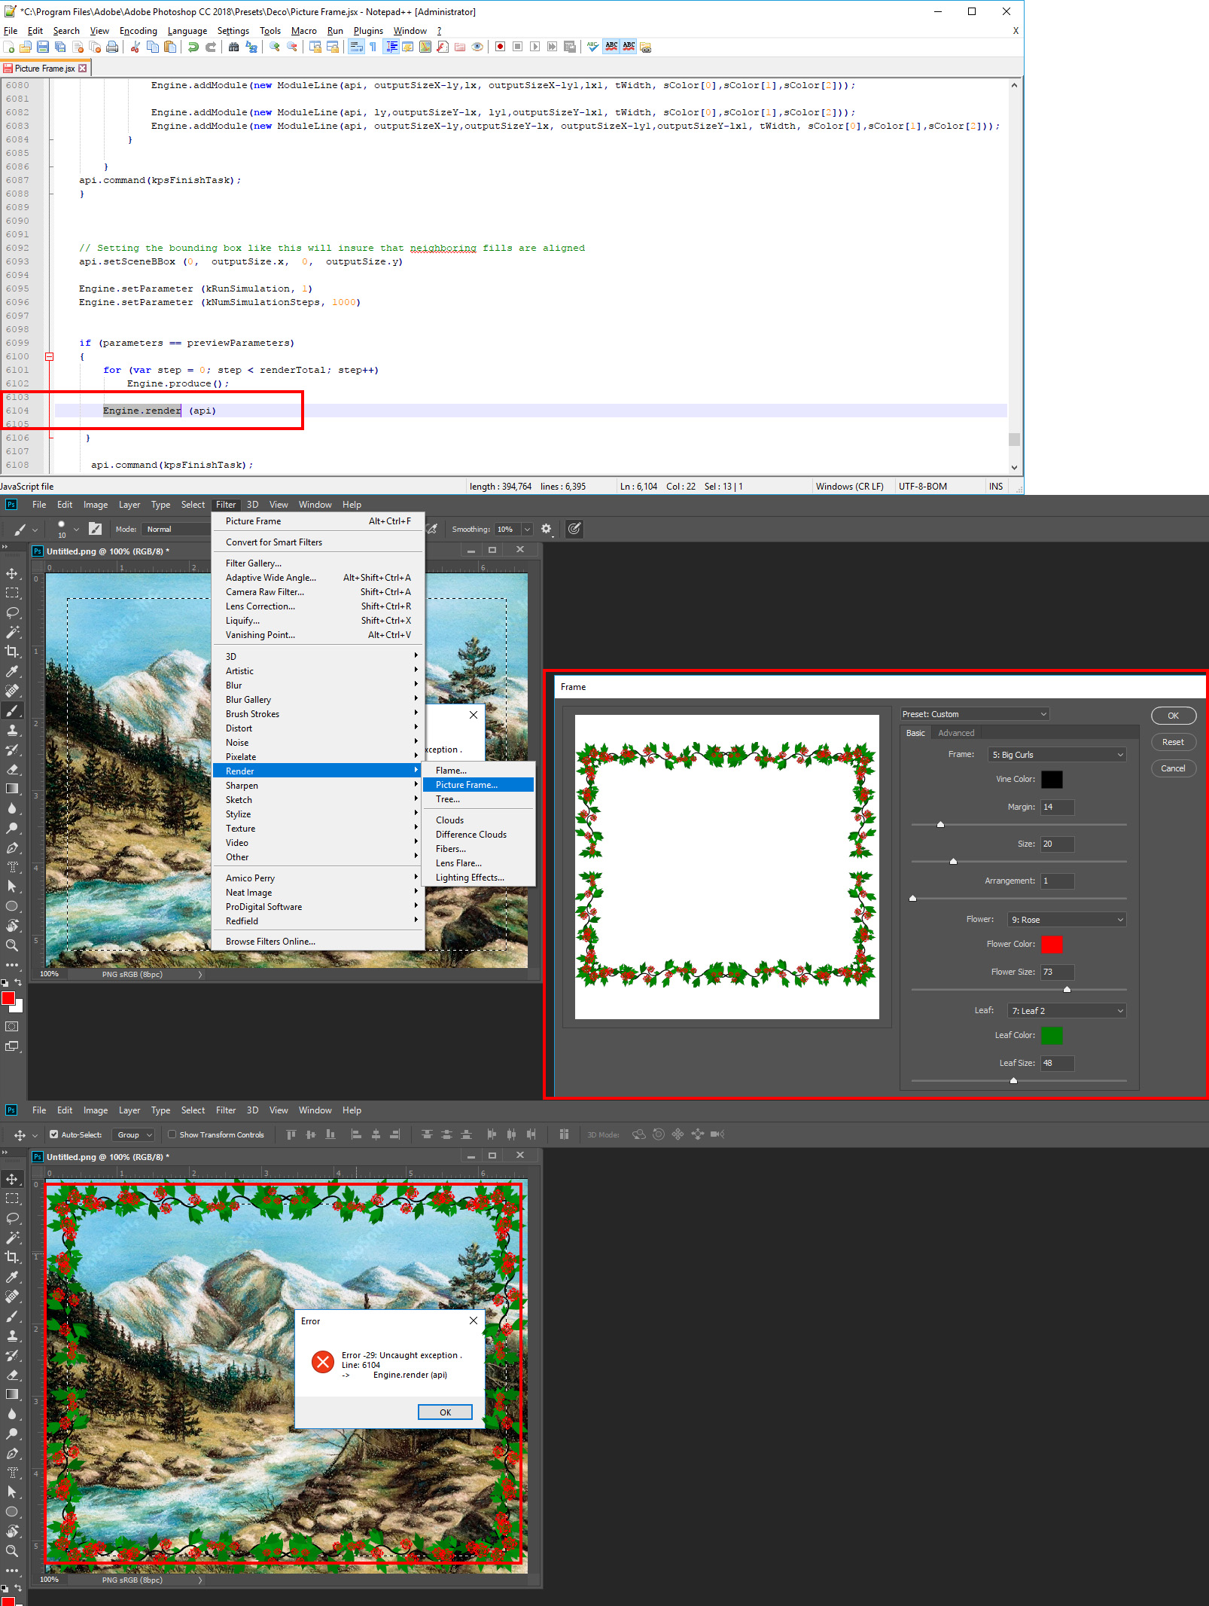The image size is (1209, 1606).
Task: Enable Show Transform Controls
Action: [x=172, y=1134]
